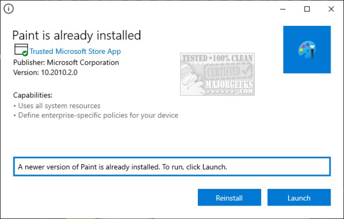Viewport: 344px width, 219px height.
Task: Minimize the installer window
Action: coord(282,9)
